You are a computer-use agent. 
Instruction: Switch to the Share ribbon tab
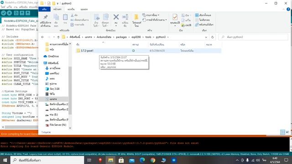pyautogui.click(x=71, y=9)
